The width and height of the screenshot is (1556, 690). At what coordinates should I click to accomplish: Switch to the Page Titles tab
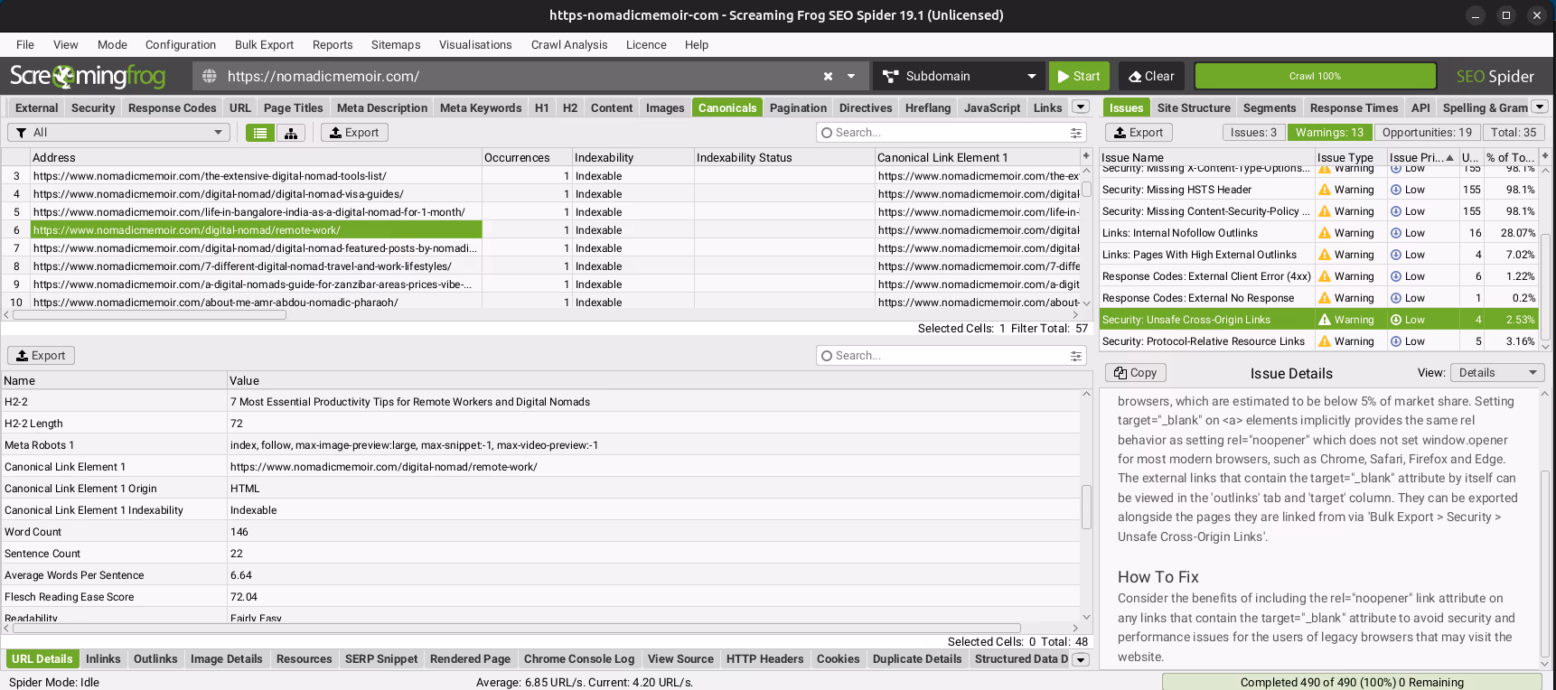[293, 107]
